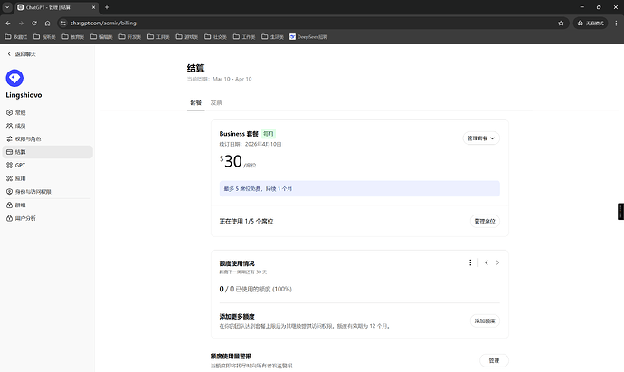624x372 pixels.
Task: Select the GPT grid icon in sidebar
Action: click(10, 166)
